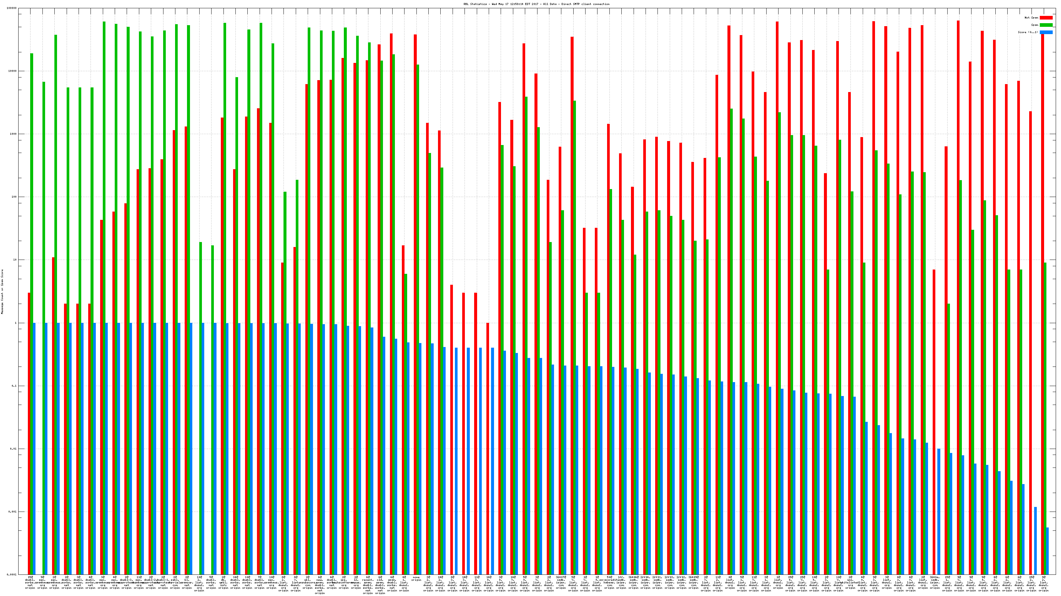Screen dimensions: 1061x596
Task: Click the bl.spamcop.net x-axis label
Action: pos(187,582)
